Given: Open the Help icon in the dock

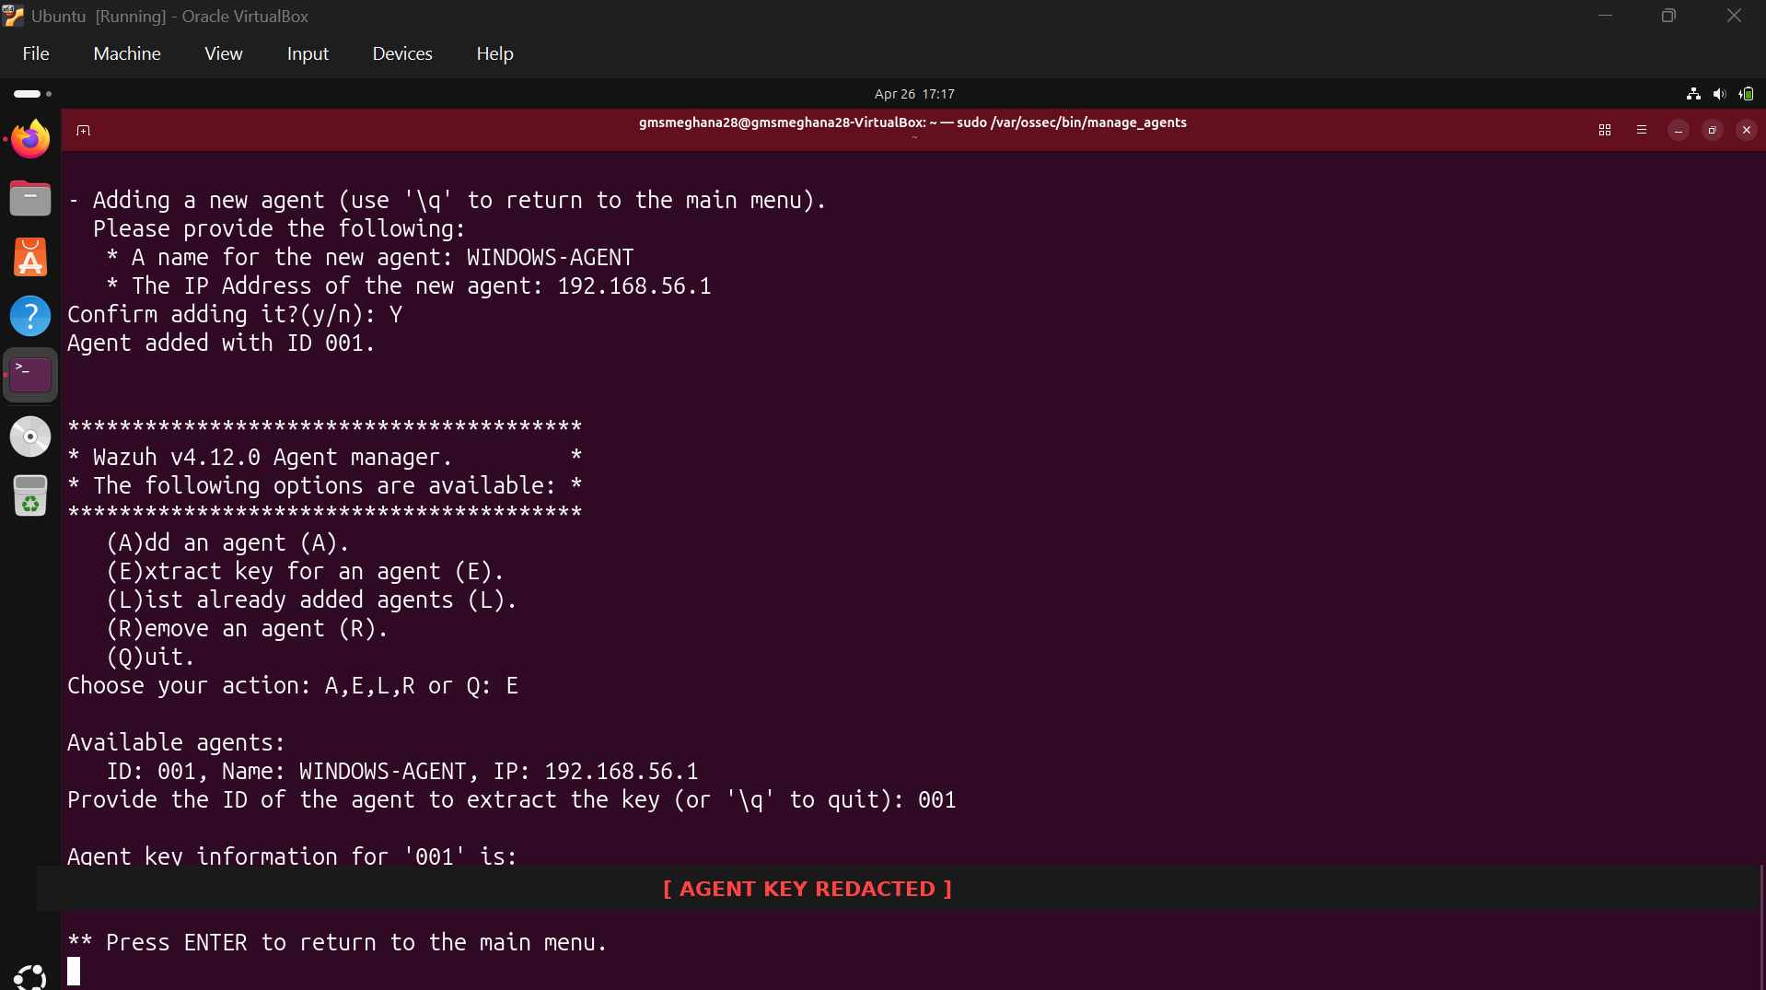Looking at the screenshot, I should [x=30, y=316].
